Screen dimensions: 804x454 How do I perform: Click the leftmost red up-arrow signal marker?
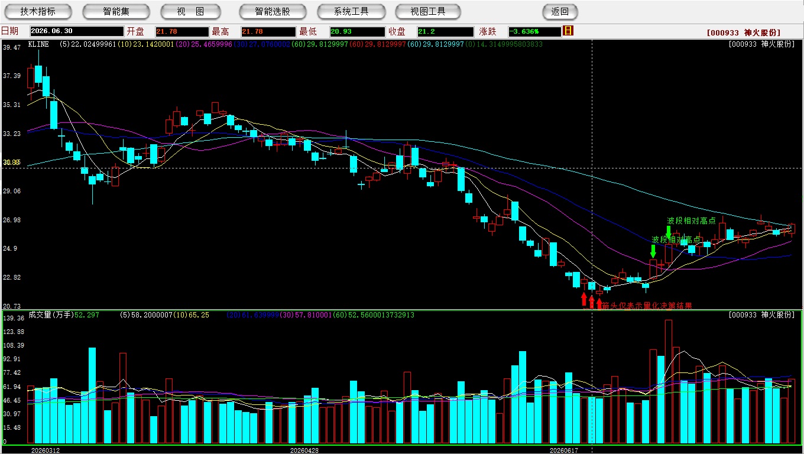tap(584, 299)
